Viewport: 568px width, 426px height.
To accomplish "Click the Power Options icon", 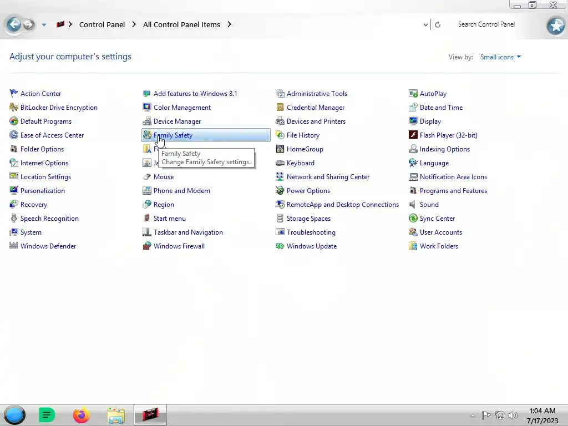I will click(280, 191).
